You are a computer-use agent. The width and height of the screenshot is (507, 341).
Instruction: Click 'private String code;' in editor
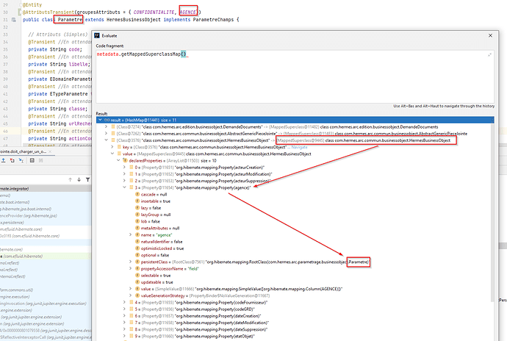coord(55,49)
